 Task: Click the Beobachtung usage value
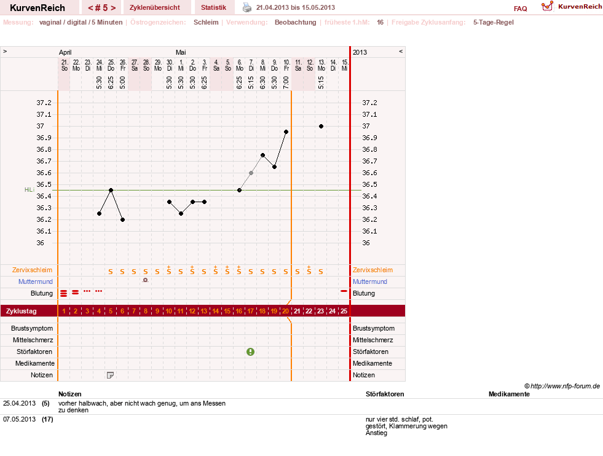[x=295, y=22]
